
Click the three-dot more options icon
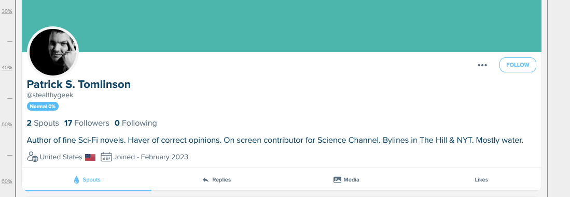482,65
